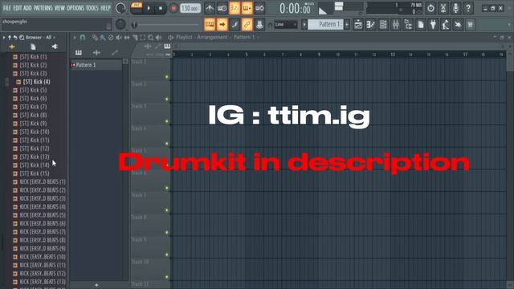Open the Pattern 1 selector

(x=325, y=24)
